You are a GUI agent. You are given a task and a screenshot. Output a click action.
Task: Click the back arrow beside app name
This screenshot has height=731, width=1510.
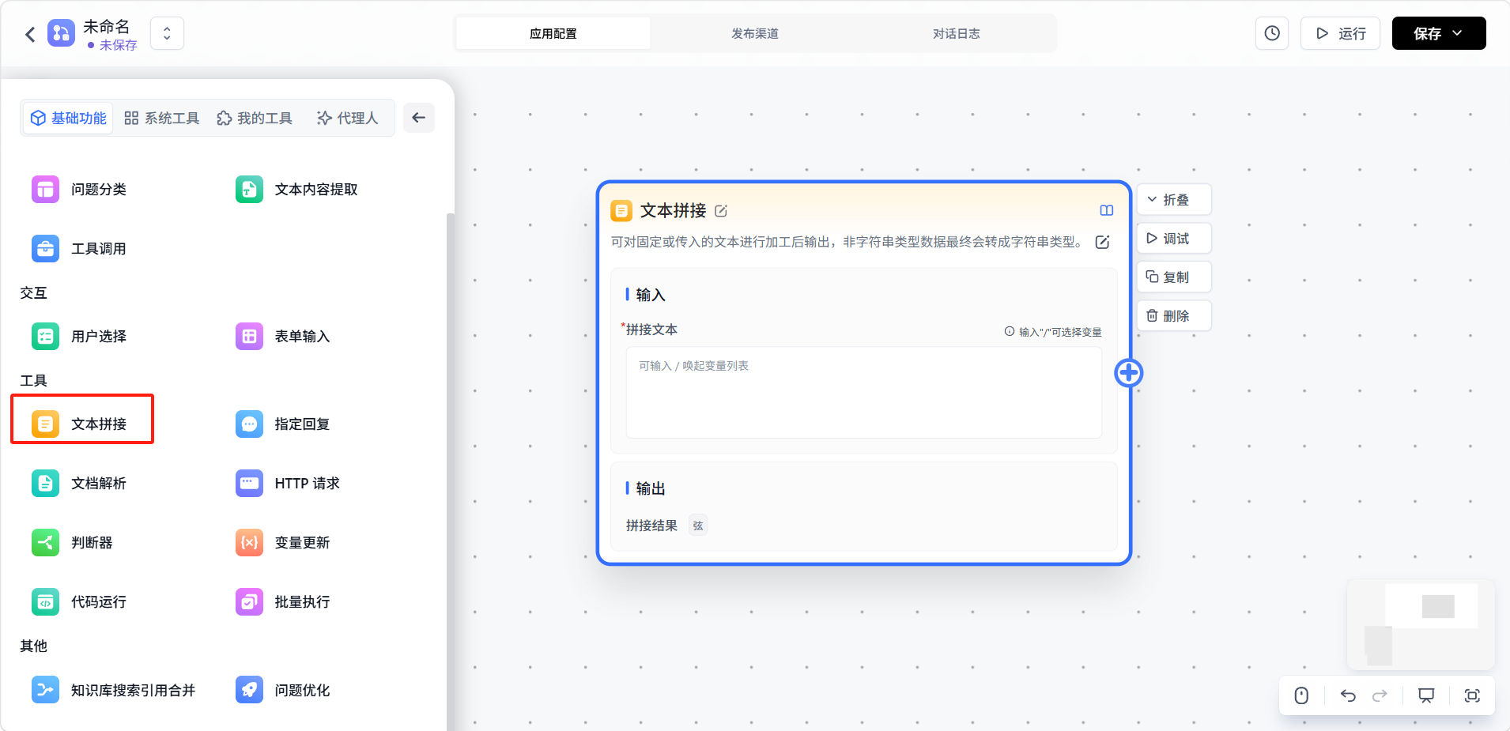30,34
